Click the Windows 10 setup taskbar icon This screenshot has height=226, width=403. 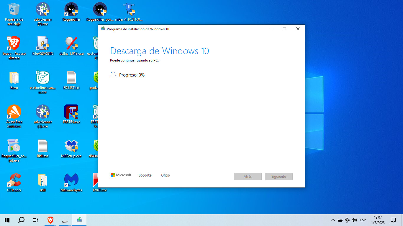(79, 220)
